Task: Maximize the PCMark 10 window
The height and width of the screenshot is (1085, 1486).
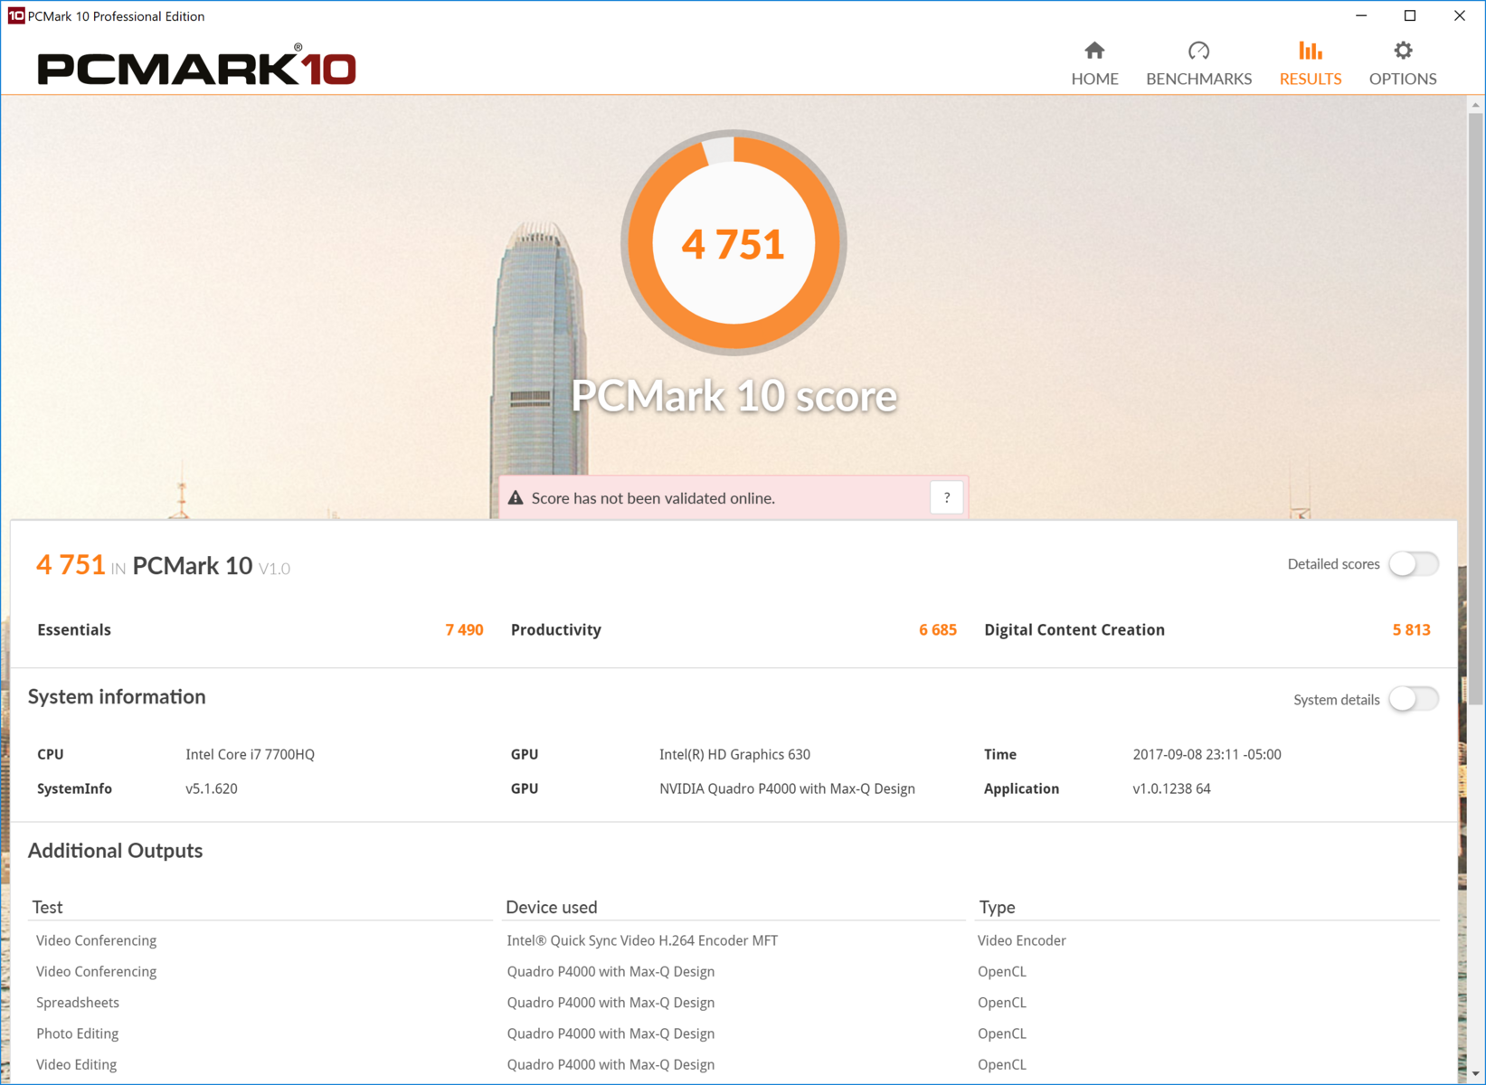Action: (1410, 15)
